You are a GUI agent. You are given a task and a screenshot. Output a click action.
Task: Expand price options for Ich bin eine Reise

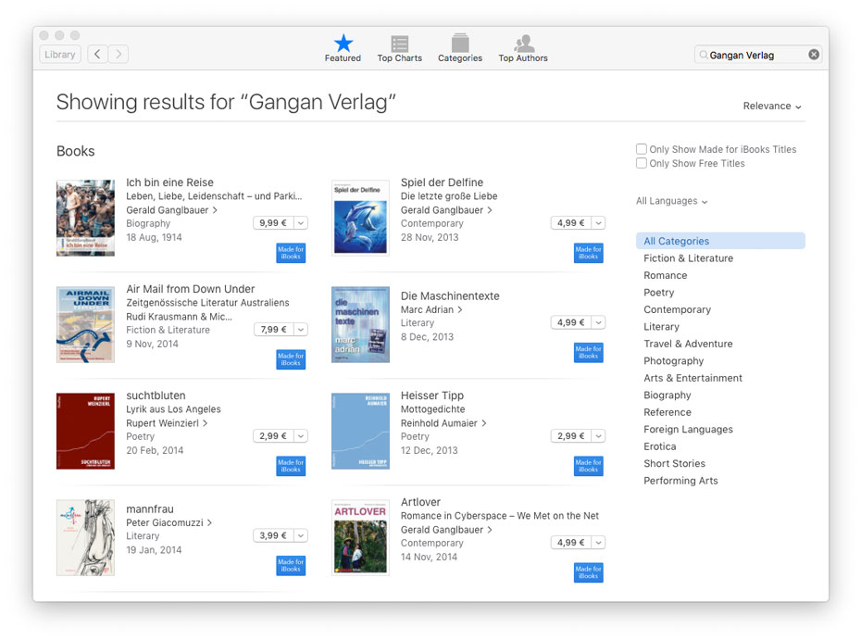(301, 223)
